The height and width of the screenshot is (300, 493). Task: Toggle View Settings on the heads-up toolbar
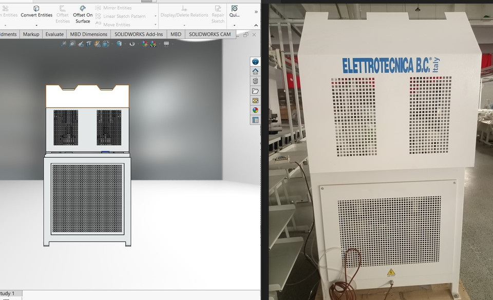point(166,44)
